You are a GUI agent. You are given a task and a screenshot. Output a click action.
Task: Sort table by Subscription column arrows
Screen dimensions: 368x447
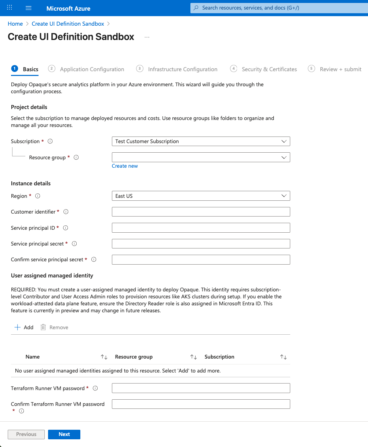(x=283, y=357)
